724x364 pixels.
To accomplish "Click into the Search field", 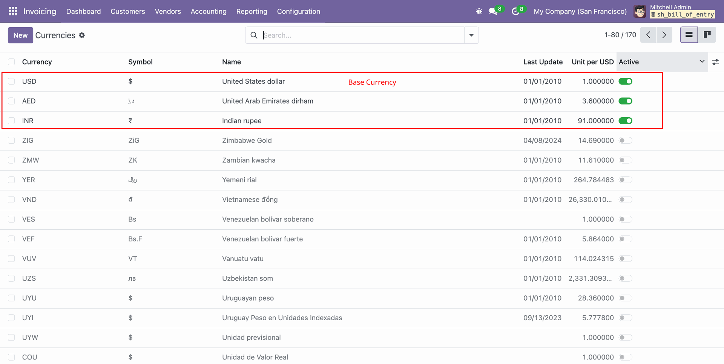I will (362, 35).
